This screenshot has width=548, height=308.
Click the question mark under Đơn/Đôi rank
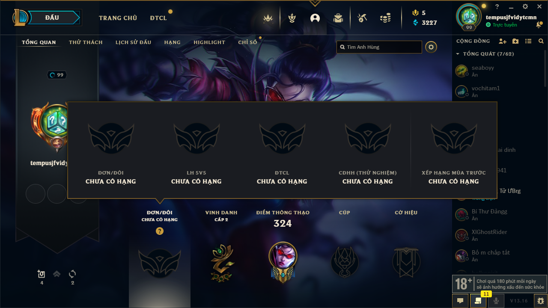[160, 231]
